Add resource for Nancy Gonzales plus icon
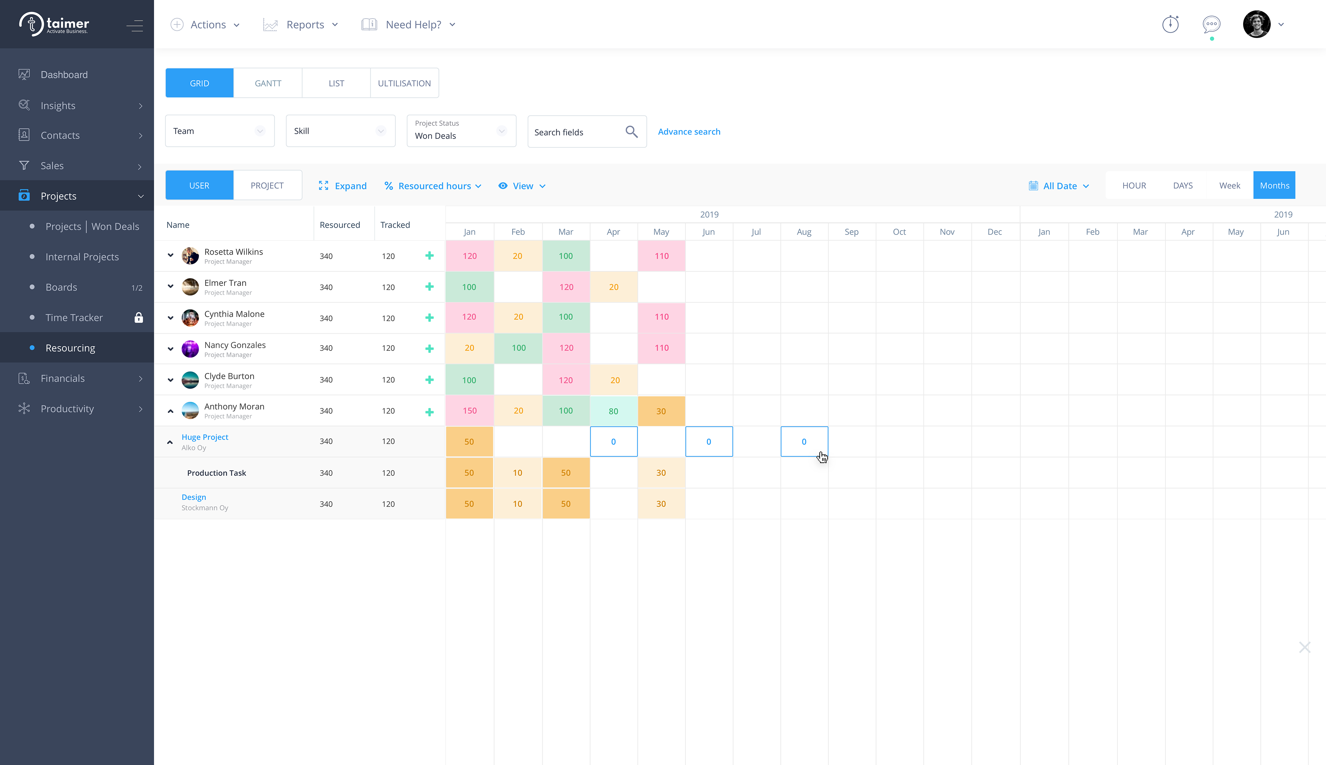 pos(429,348)
